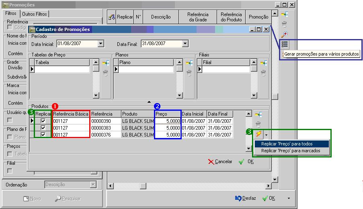Switch to the Outros Filtros tab
The image size is (363, 209).
(x=35, y=14)
